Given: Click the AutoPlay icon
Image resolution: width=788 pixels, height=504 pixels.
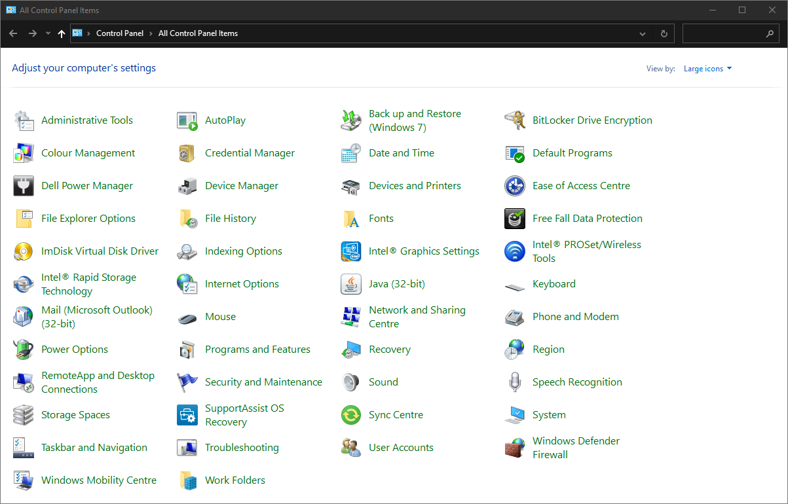Looking at the screenshot, I should point(187,120).
